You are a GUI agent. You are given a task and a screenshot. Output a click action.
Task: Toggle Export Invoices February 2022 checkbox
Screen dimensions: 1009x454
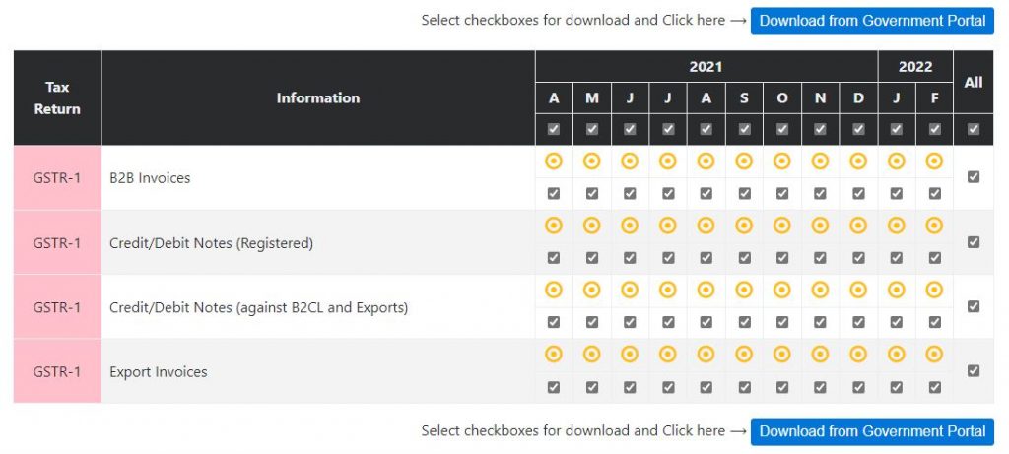click(934, 387)
